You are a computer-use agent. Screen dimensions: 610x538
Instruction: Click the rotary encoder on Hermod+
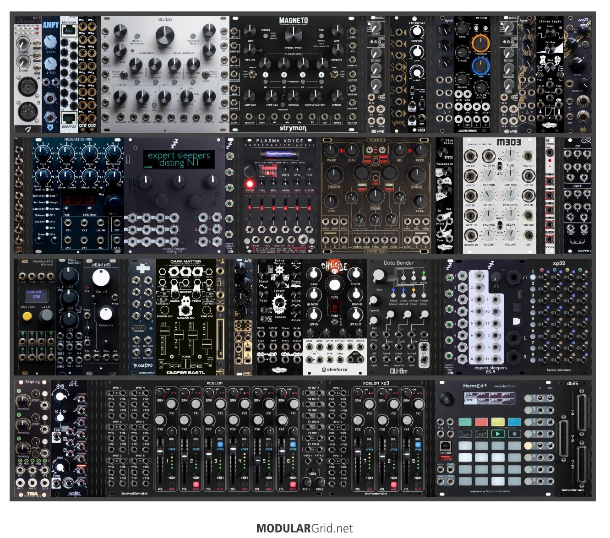(446, 398)
